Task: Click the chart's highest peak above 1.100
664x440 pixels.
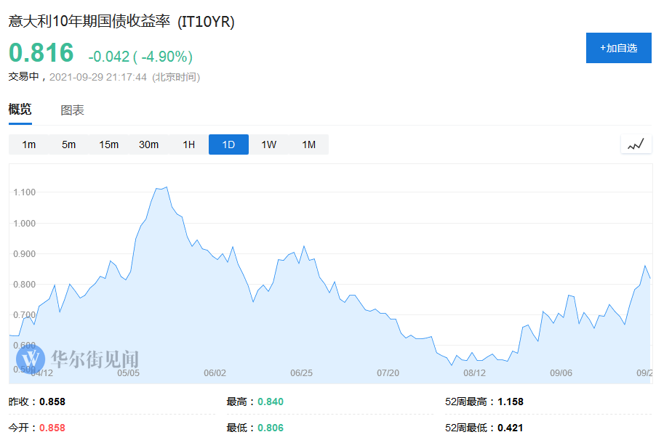Action: 167,187
